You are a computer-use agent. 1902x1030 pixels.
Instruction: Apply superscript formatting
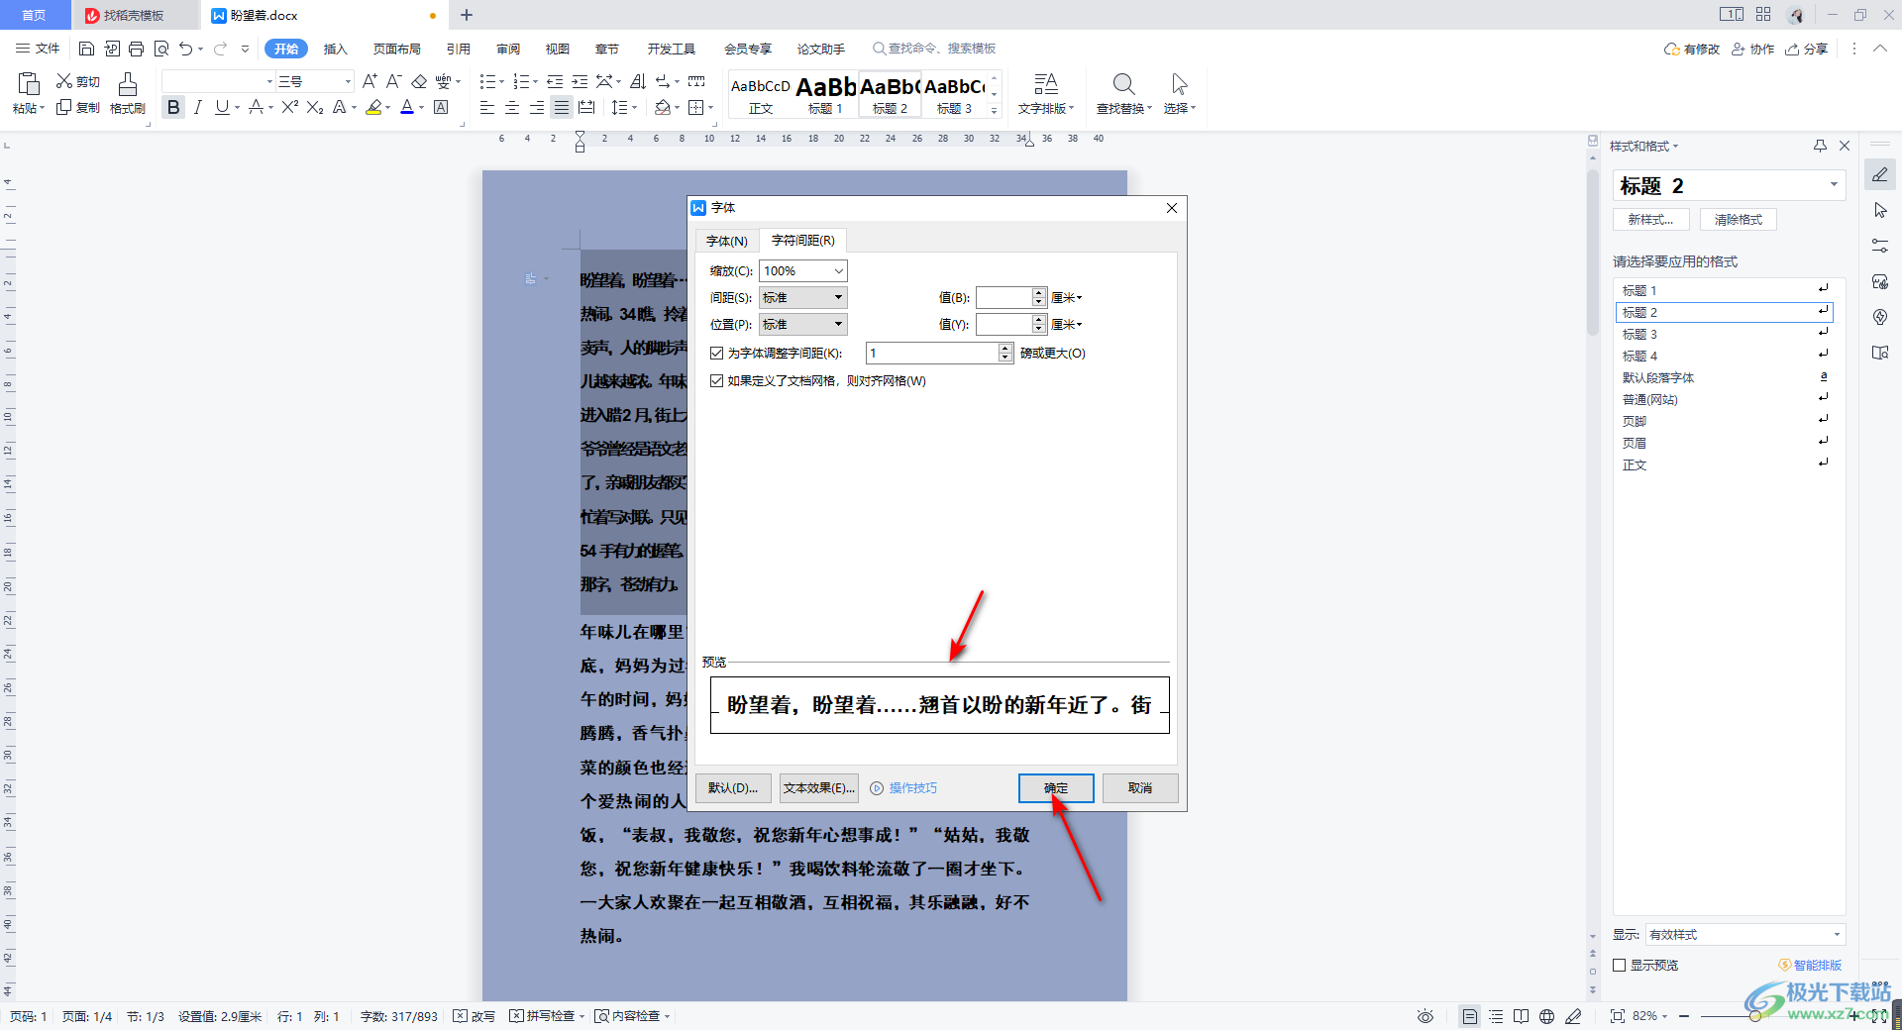click(289, 107)
